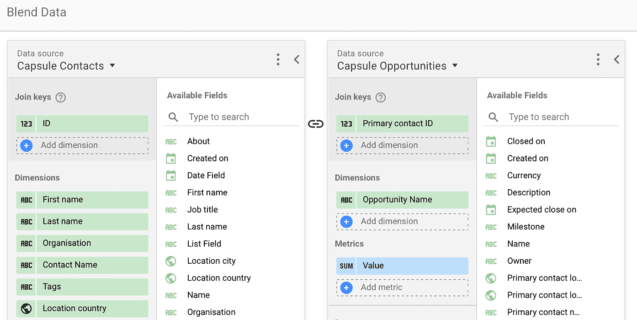Select the Opportunity Name dimension chip

tap(402, 200)
